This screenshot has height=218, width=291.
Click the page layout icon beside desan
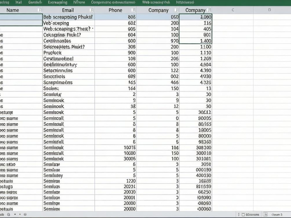[265, 214]
